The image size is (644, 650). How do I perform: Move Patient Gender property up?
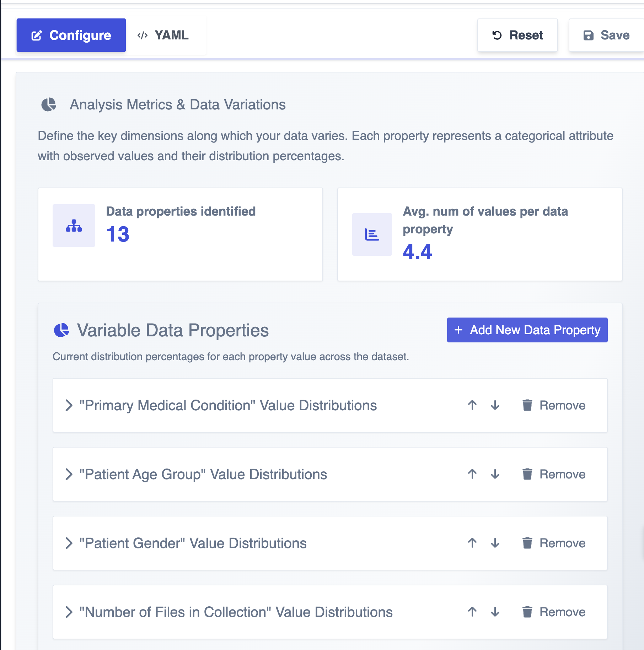(x=472, y=543)
